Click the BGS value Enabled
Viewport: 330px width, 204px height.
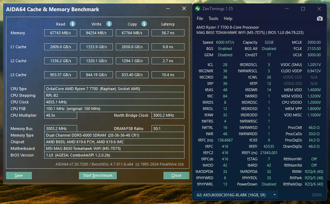coord(225,49)
